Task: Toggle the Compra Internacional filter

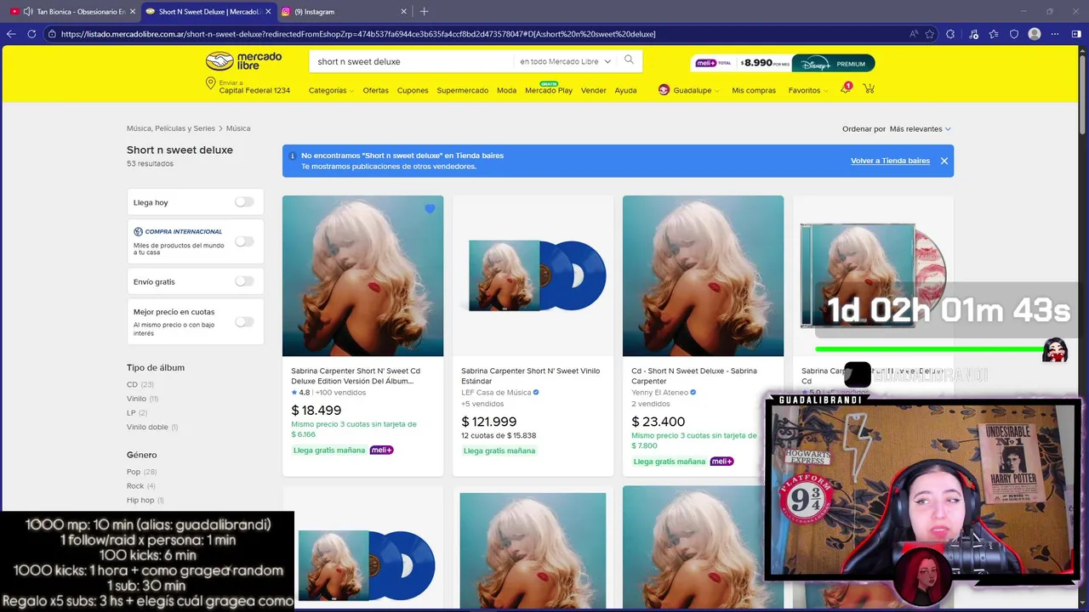Action: 244,241
